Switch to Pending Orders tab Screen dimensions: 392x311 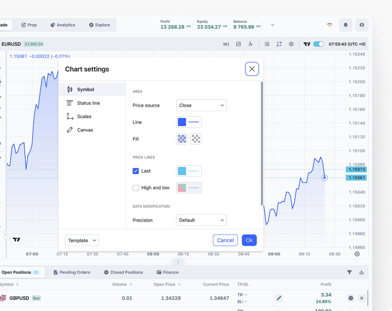pos(72,272)
